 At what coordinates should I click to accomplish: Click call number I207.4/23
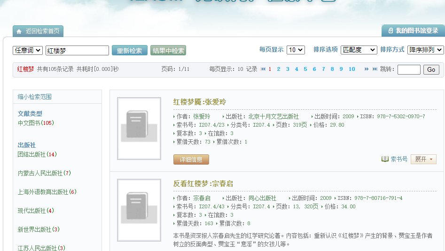211,125
